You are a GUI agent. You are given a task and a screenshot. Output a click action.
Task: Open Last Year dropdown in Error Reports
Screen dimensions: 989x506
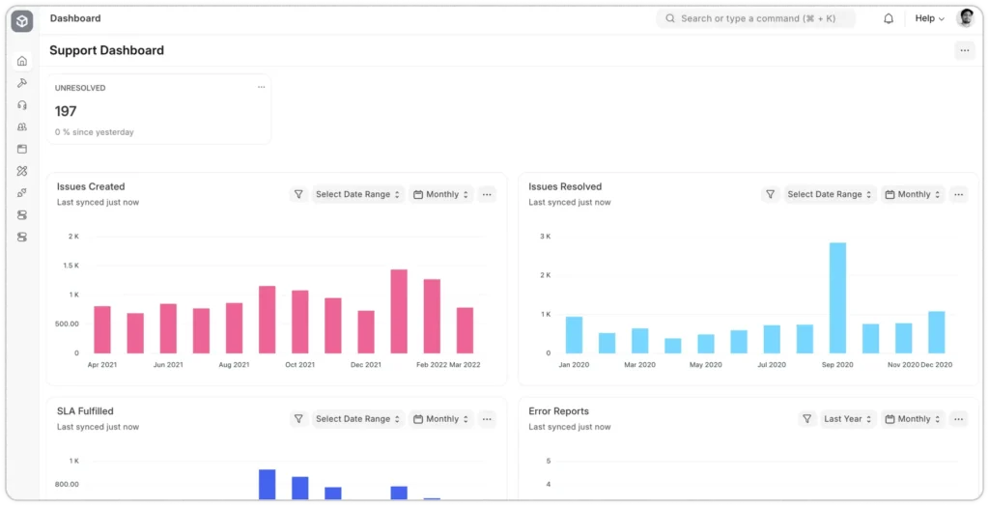point(847,419)
